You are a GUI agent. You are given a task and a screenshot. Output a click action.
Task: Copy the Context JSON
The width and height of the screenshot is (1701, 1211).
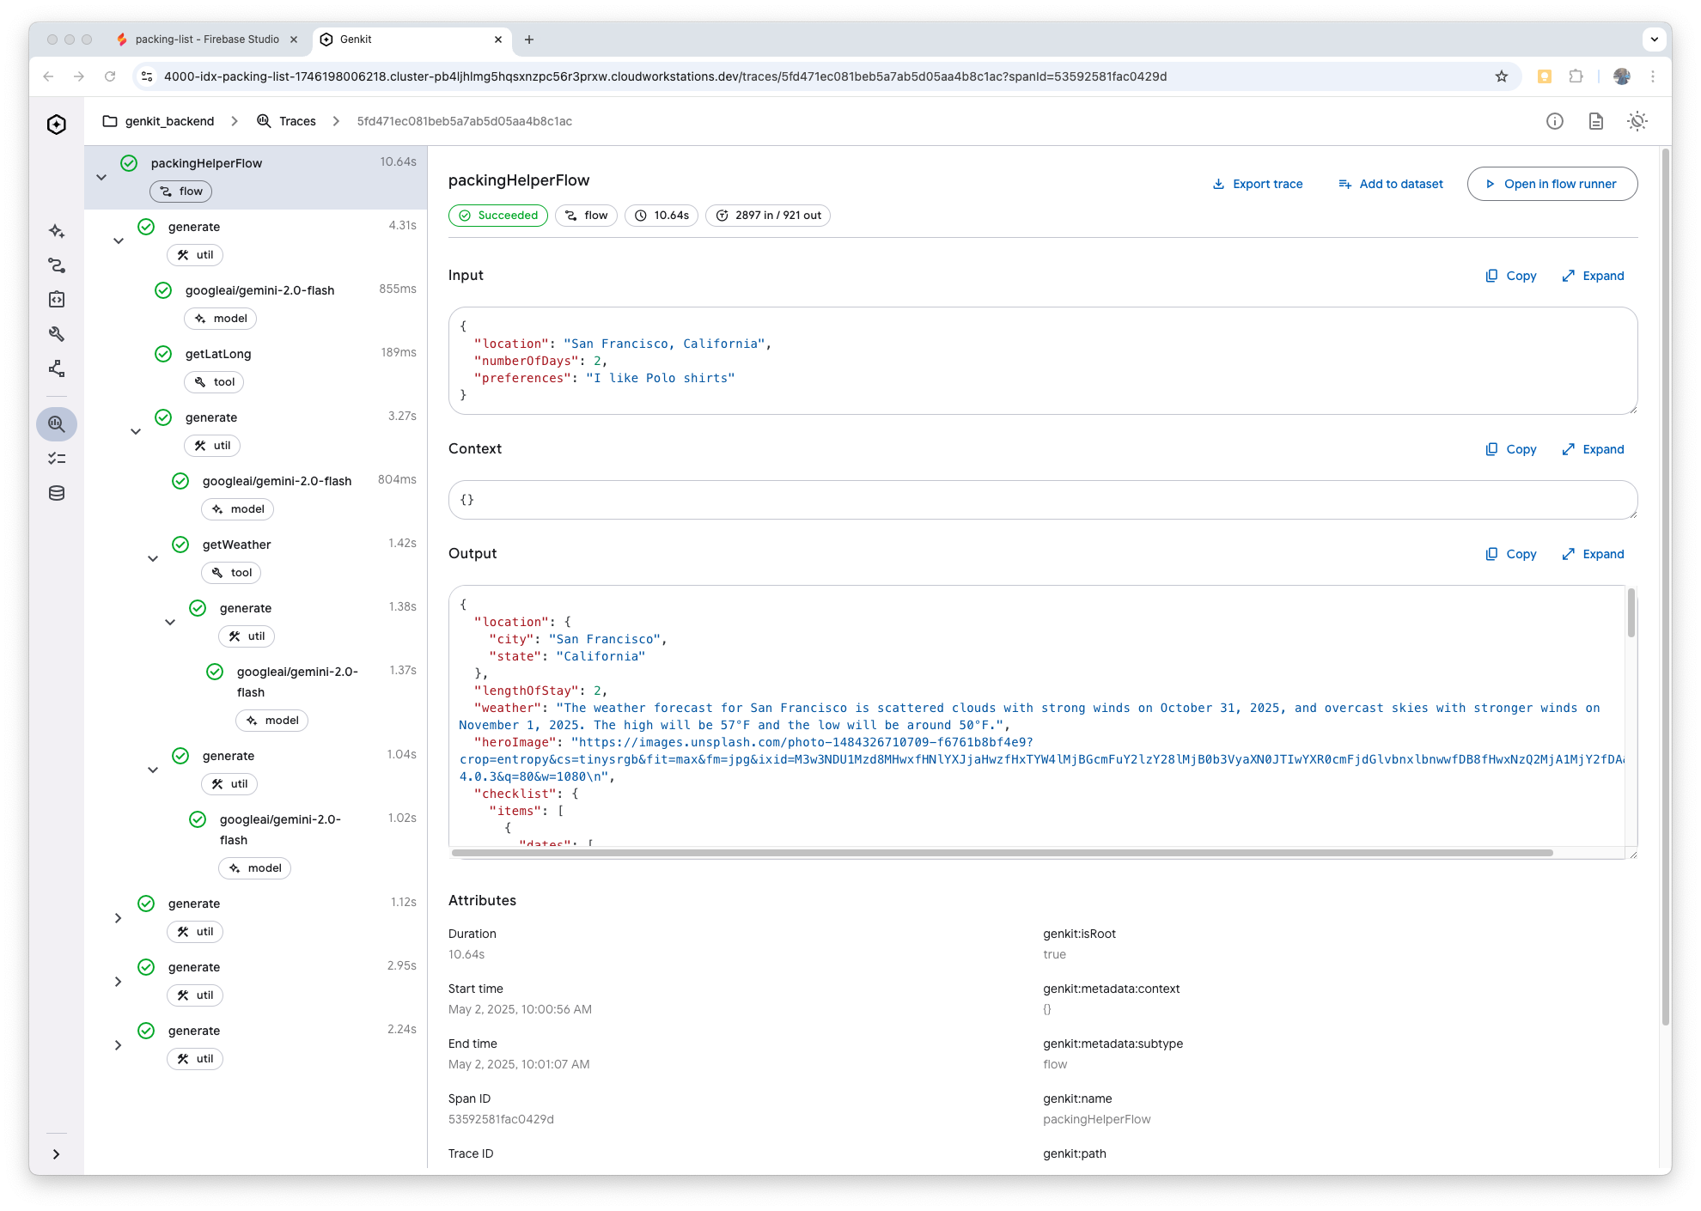pyautogui.click(x=1511, y=449)
